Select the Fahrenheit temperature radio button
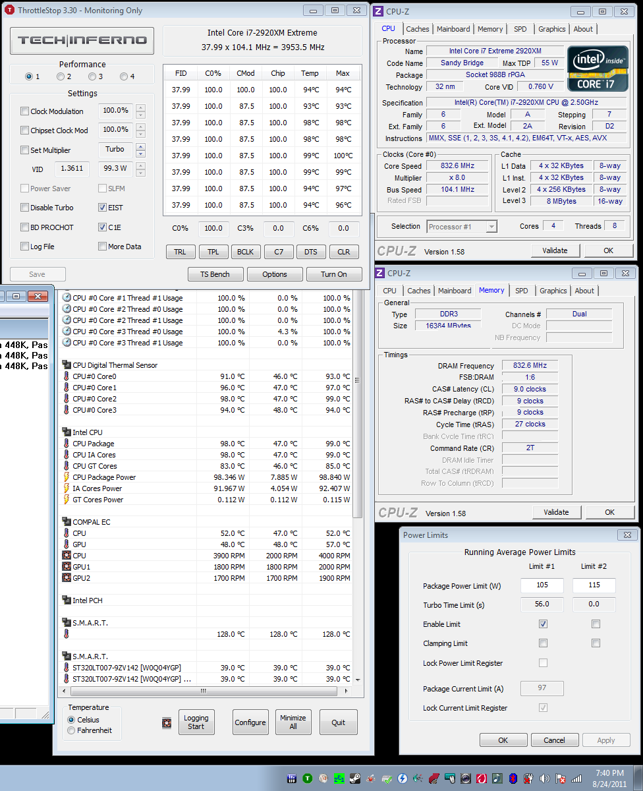643x791 pixels. (x=72, y=730)
